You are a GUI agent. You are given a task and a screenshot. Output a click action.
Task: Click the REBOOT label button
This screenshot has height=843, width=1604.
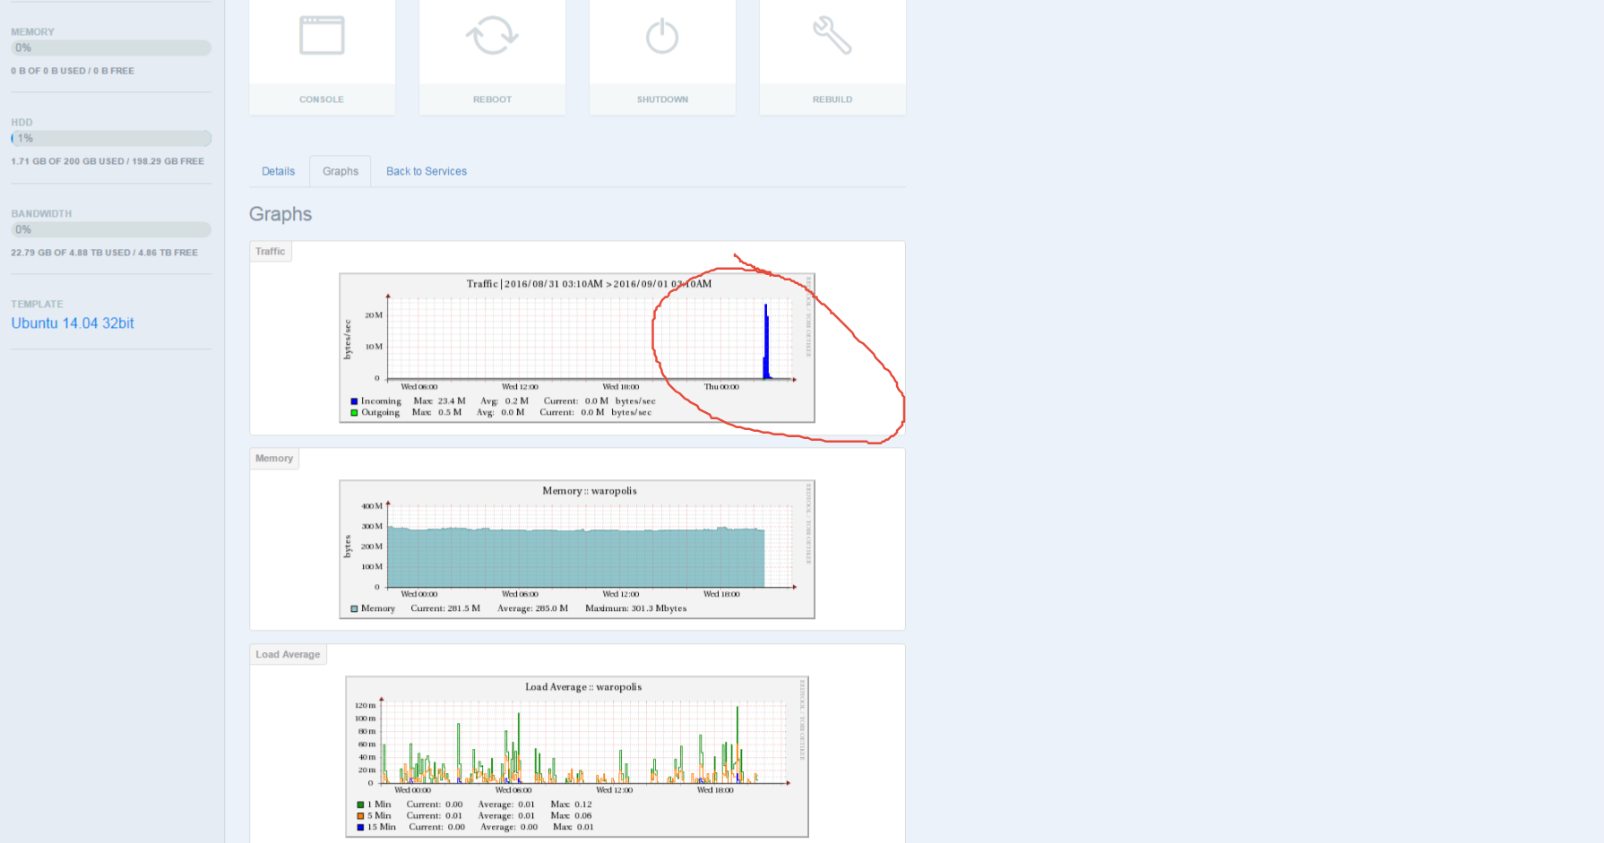pyautogui.click(x=492, y=99)
